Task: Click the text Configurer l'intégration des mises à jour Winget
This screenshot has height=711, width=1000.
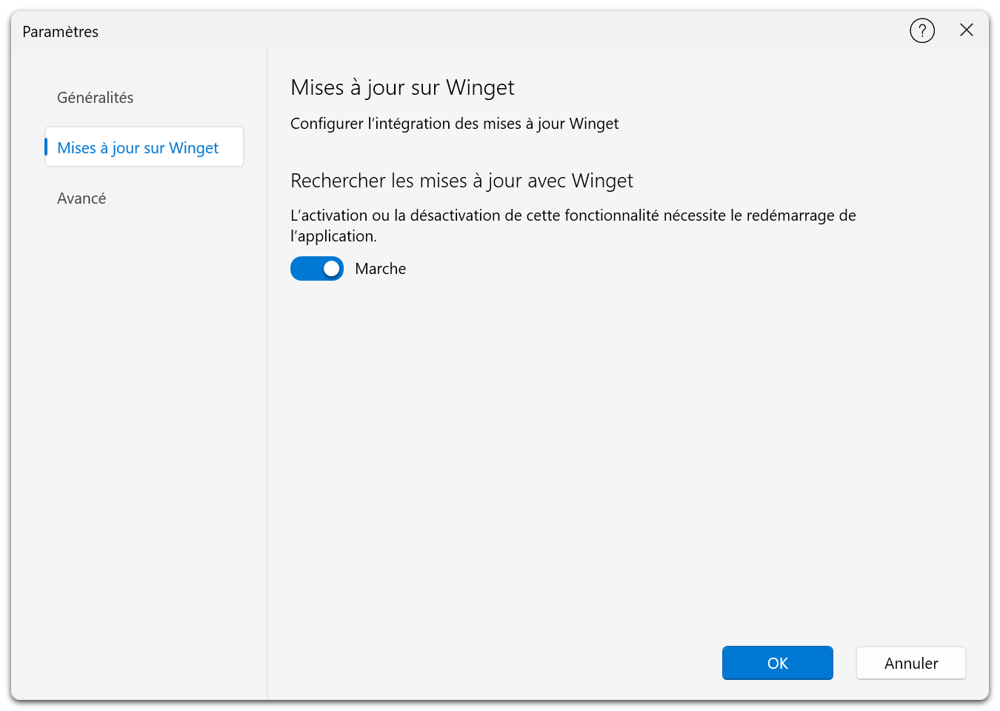Action: point(454,124)
